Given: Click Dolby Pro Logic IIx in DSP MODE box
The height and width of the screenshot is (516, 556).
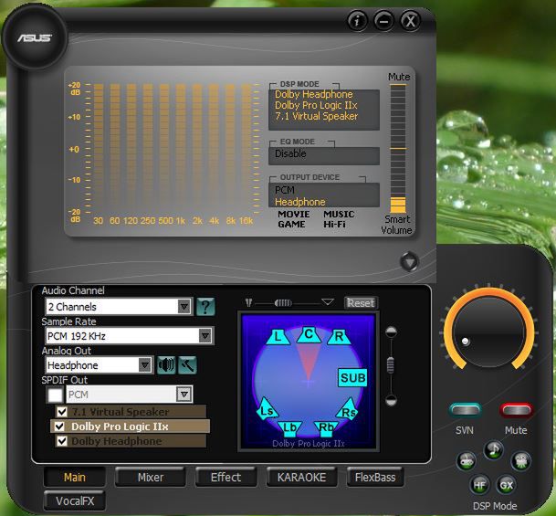Looking at the screenshot, I should (316, 105).
